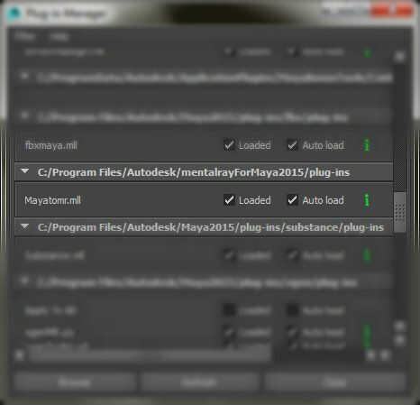
Task: Collapse the blurred section header above fbxmaya.mll
Action: [25, 116]
